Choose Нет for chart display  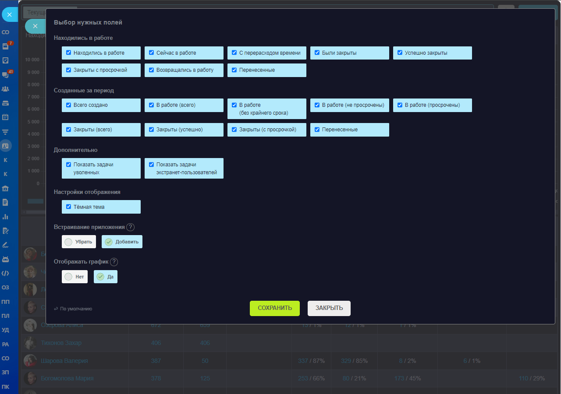(75, 277)
